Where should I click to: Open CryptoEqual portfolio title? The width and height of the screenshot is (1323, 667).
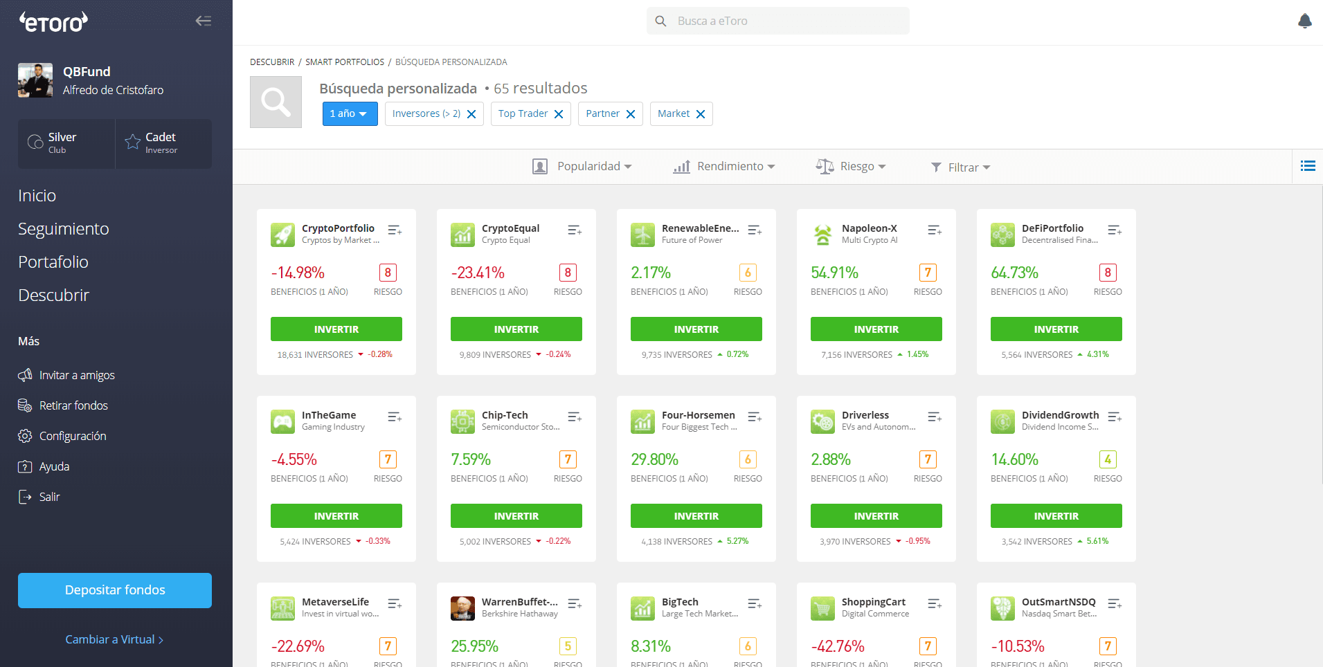pyautogui.click(x=511, y=228)
